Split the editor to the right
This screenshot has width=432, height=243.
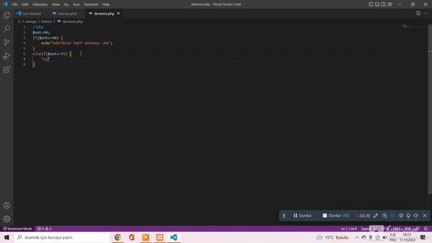pyautogui.click(x=418, y=13)
